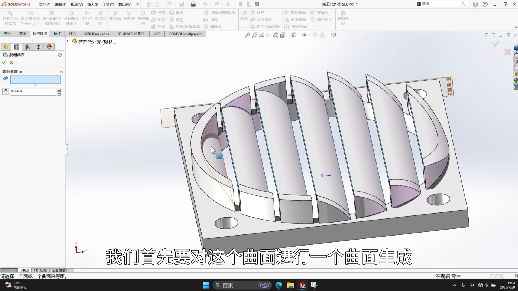This screenshot has height=291, width=518.
Task: Select the PropertyManager tab in the left panel
Action: [17, 47]
